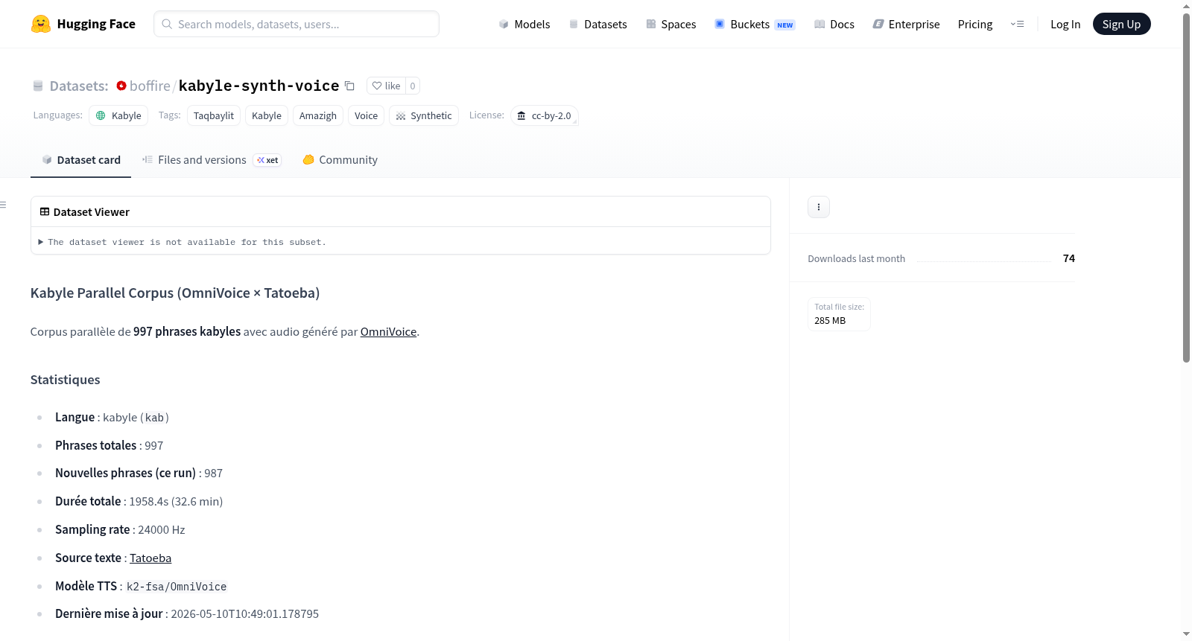Click the k2-fsa/OmniVoice model code text
Viewport: 1192px width, 641px height.
177,587
